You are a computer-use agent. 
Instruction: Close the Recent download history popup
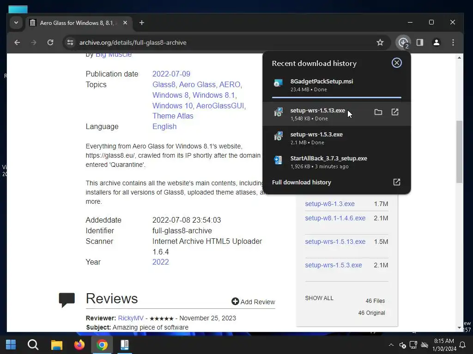click(x=397, y=63)
